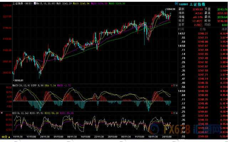Image resolution: width=228 pixels, height=142 pixels.
Task: Click the MA indicator icon in chart header
Action: coord(35,3)
